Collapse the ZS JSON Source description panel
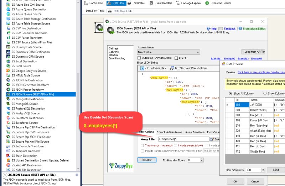Image resolution: width=285 pixels, height=186 pixels. [x=5, y=175]
